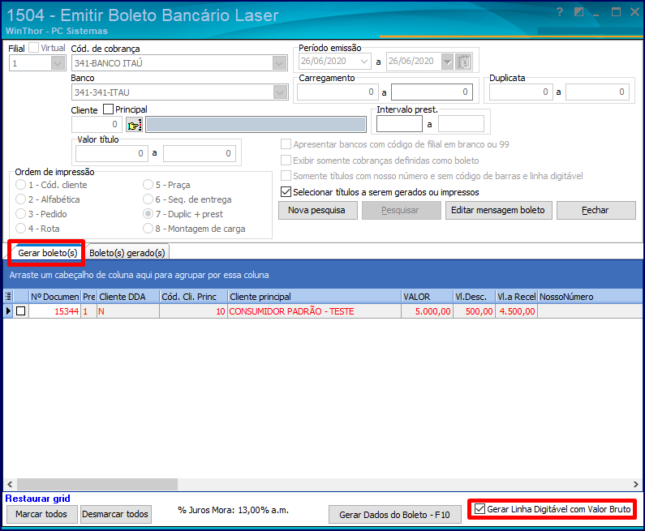The width and height of the screenshot is (645, 531).
Task: Select radio 2 - Alfabética
Action: (x=20, y=199)
